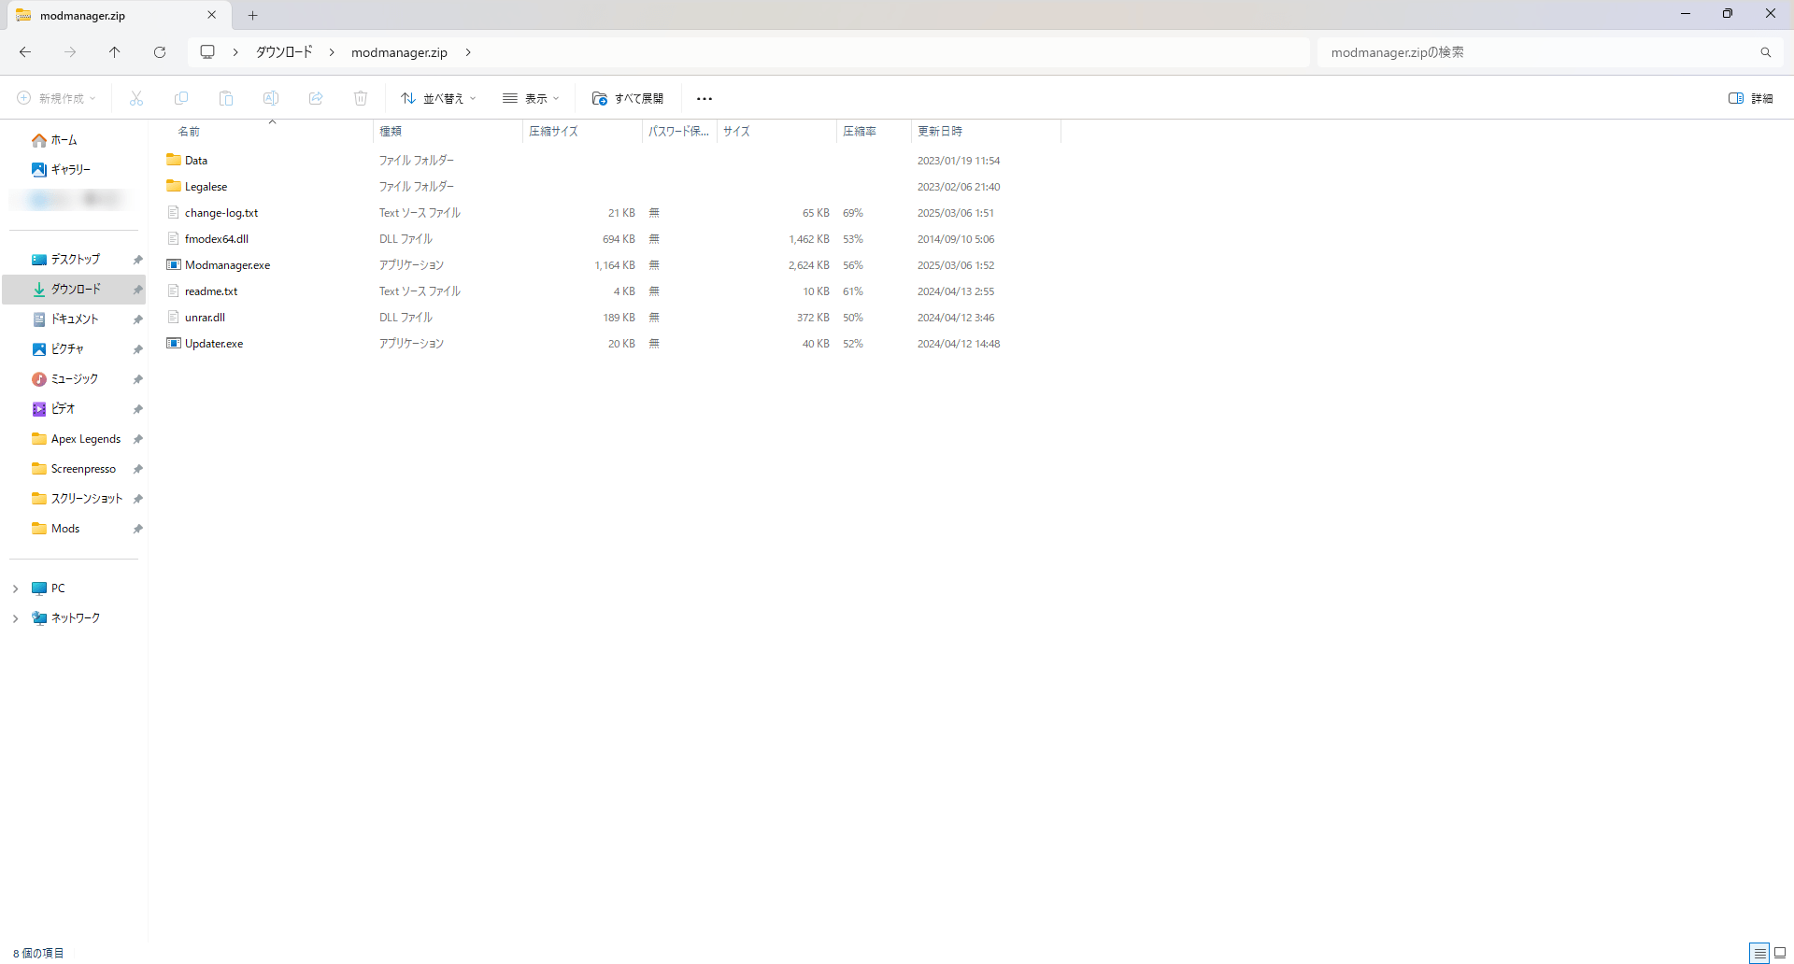
Task: Click the search magnifier icon
Action: [1765, 52]
